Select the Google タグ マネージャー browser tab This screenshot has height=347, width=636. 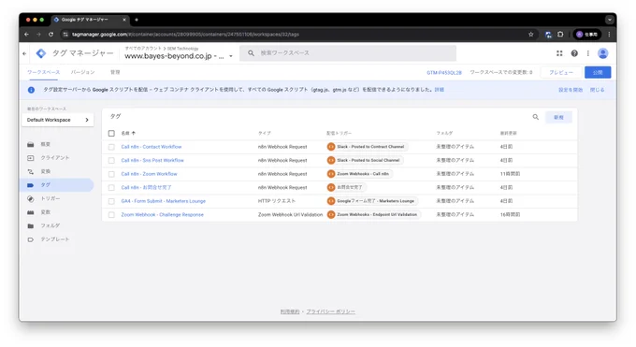click(89, 20)
